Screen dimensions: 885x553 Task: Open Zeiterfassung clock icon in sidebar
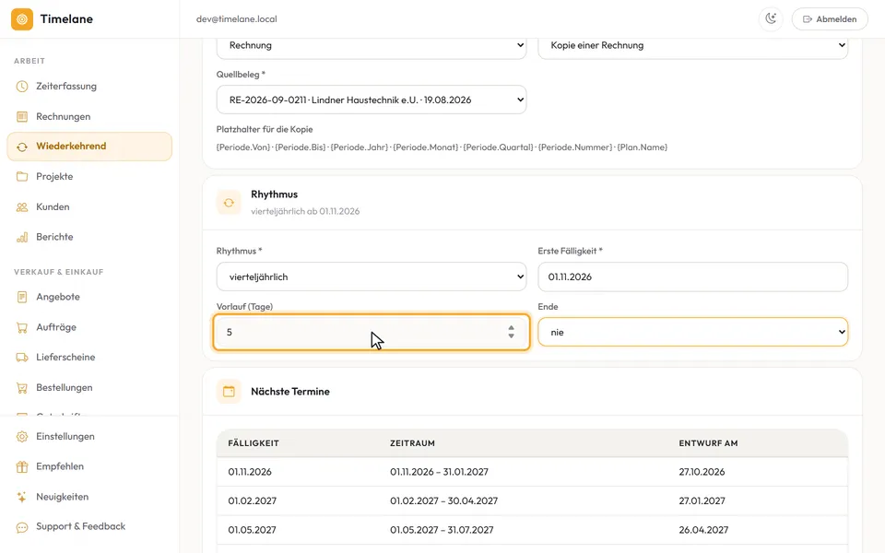(22, 87)
